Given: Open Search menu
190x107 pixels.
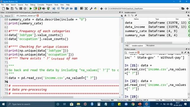Looking at the screenshot, I should tap(13, 5).
